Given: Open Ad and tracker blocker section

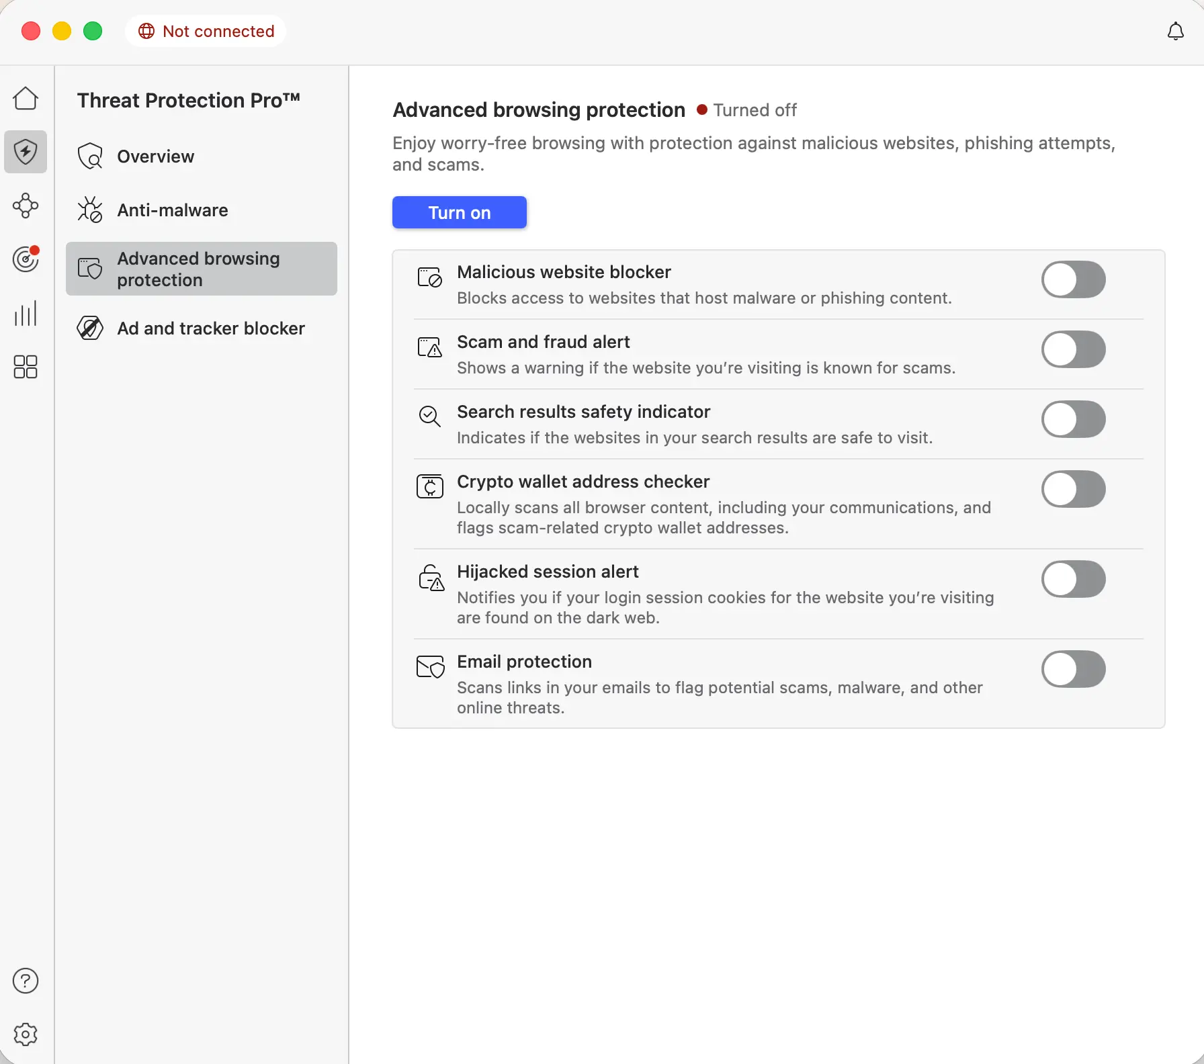Looking at the screenshot, I should (x=210, y=328).
